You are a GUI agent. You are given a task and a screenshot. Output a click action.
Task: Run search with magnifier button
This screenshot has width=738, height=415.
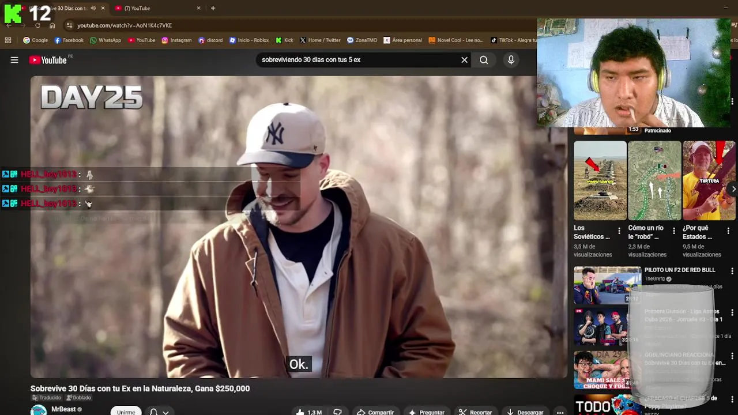[484, 60]
